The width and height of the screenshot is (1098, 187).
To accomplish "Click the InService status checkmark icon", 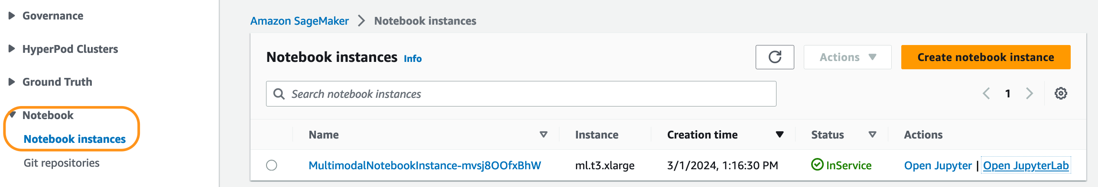I will pyautogui.click(x=817, y=165).
